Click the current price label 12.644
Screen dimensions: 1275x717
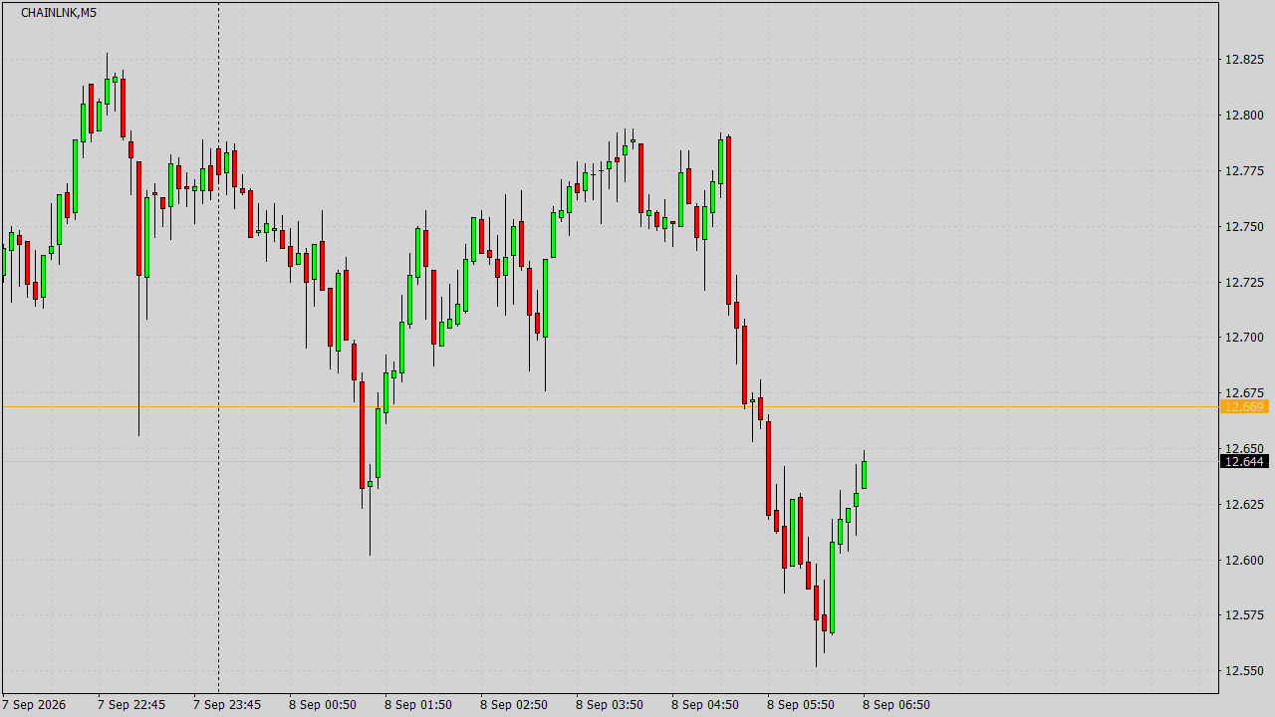(x=1244, y=461)
